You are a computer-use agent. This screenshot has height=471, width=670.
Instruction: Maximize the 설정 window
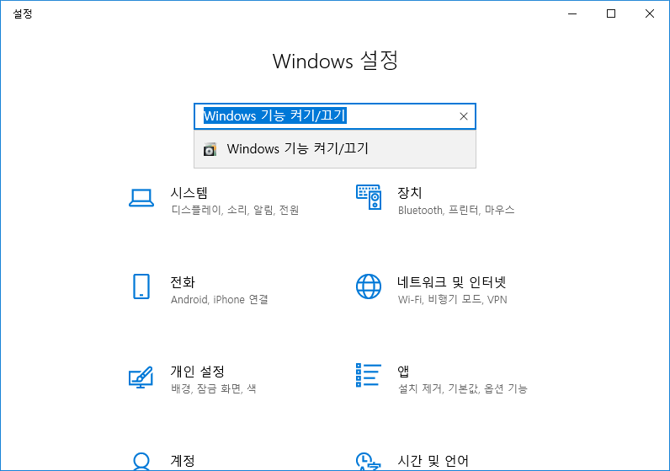611,13
